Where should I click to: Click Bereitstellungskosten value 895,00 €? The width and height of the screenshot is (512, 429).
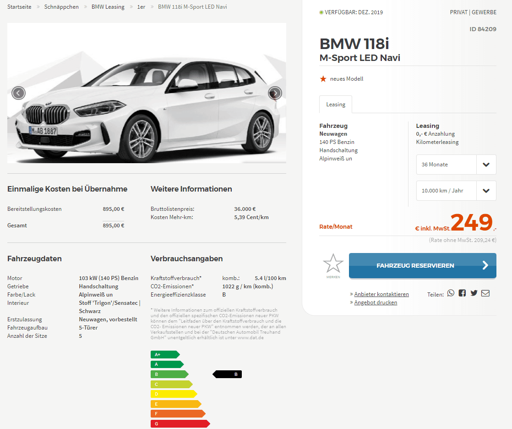pos(113,209)
